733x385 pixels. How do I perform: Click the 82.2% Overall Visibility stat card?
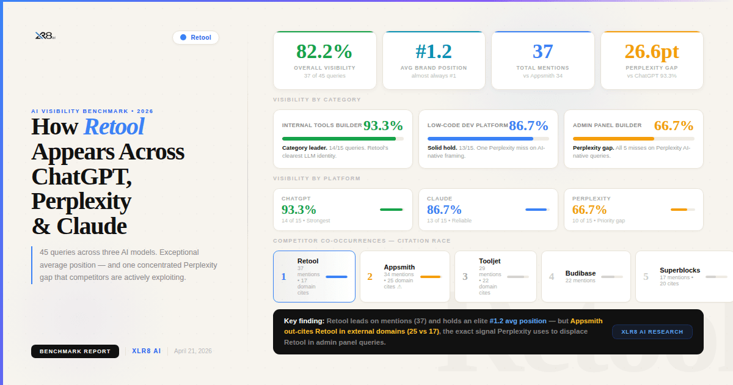click(324, 60)
